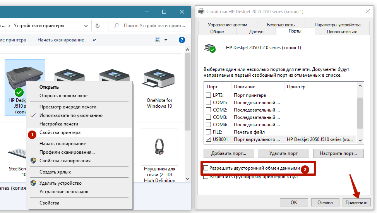Switch to Управление цветом tab
377x213 pixels.
coord(228,24)
